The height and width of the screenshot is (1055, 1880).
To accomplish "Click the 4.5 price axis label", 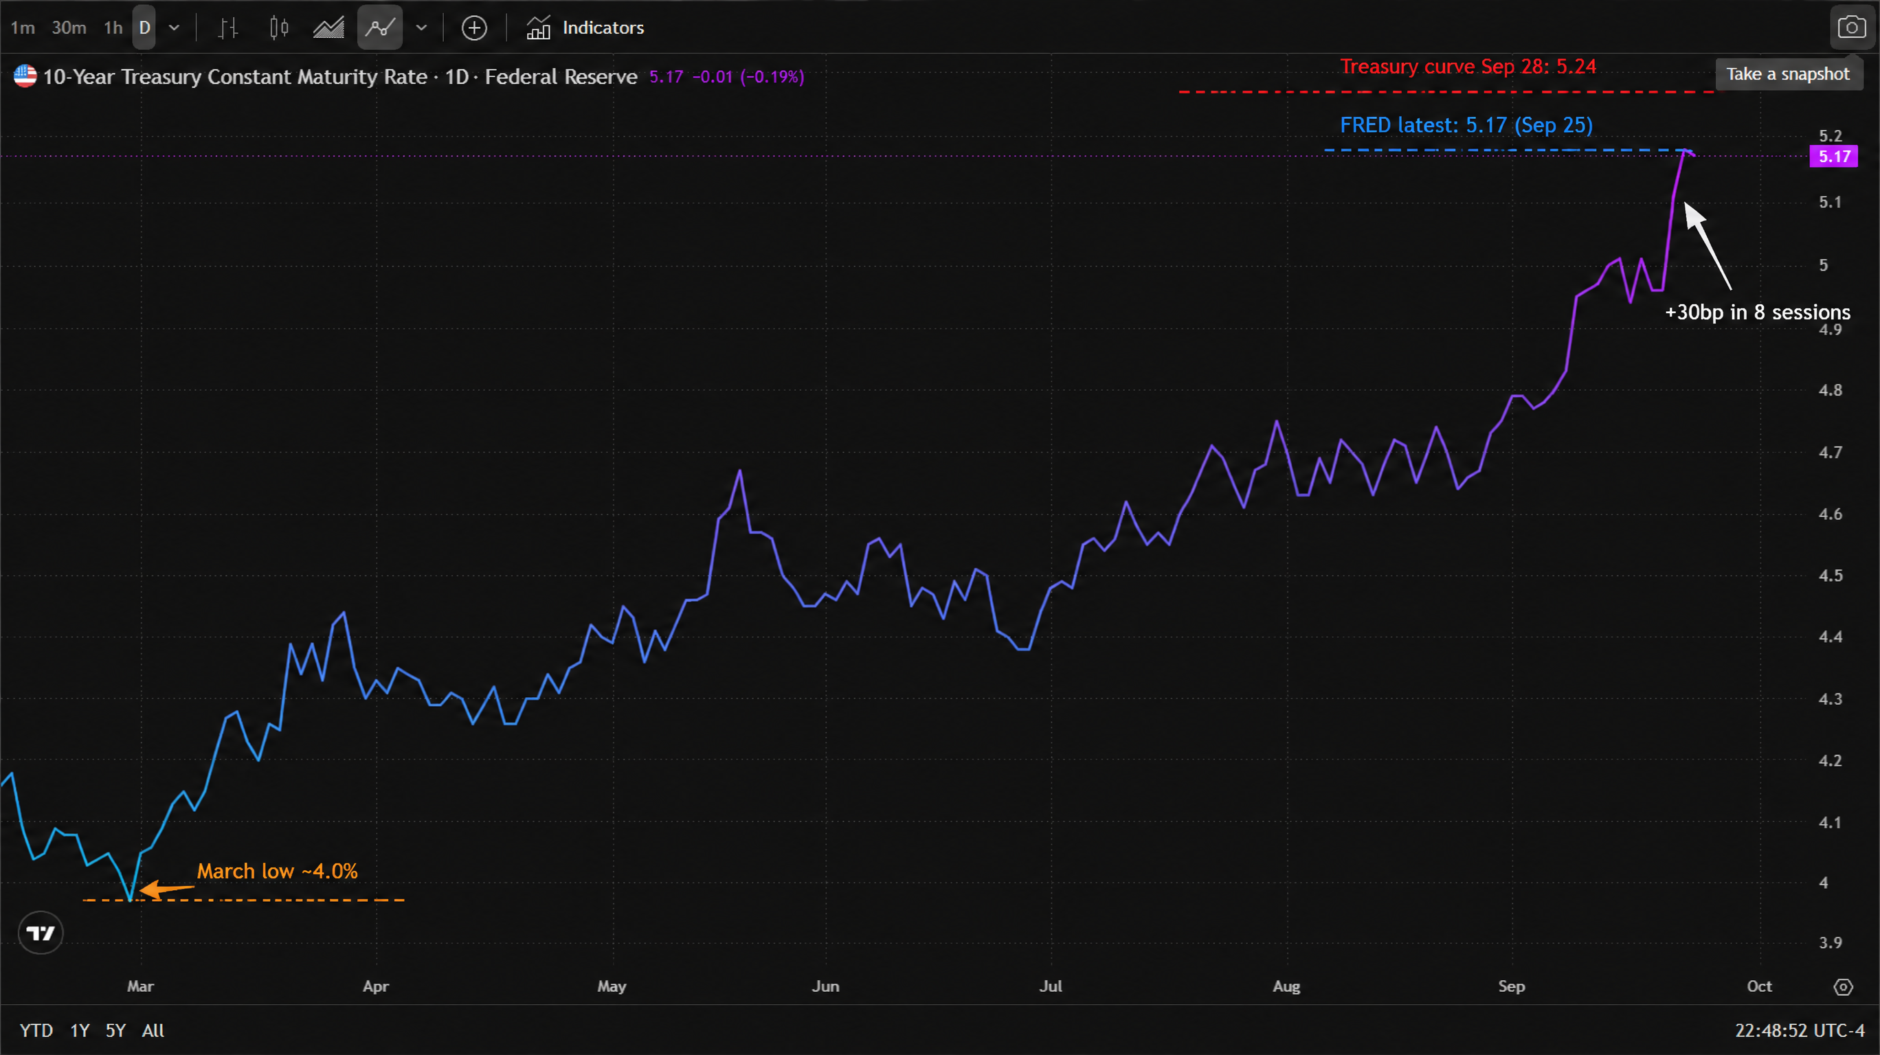I will [1830, 576].
